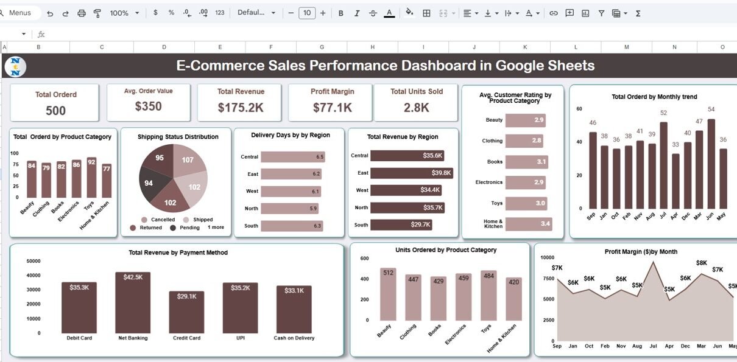Open the Functions sigma menu
Viewport: 737px width, 362px height.
[638, 13]
